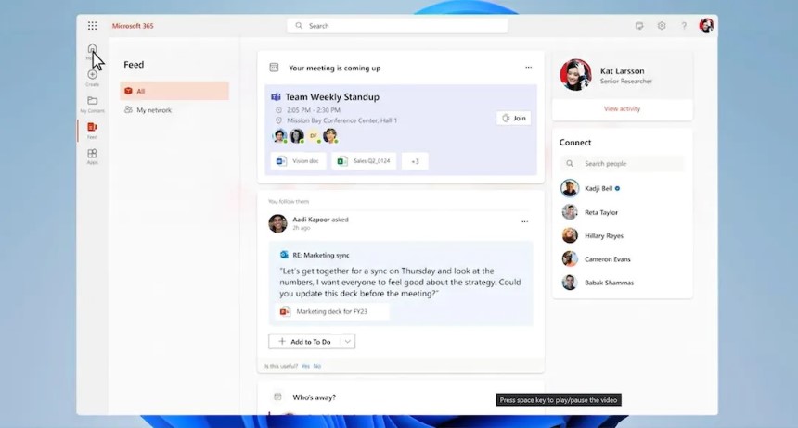The image size is (798, 428).
Task: Click meeting location Mission Bay Conference Center
Action: (x=342, y=120)
